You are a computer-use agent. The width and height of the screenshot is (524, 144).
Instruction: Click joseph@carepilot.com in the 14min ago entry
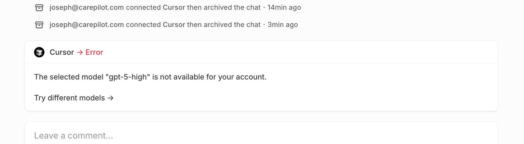(x=87, y=7)
